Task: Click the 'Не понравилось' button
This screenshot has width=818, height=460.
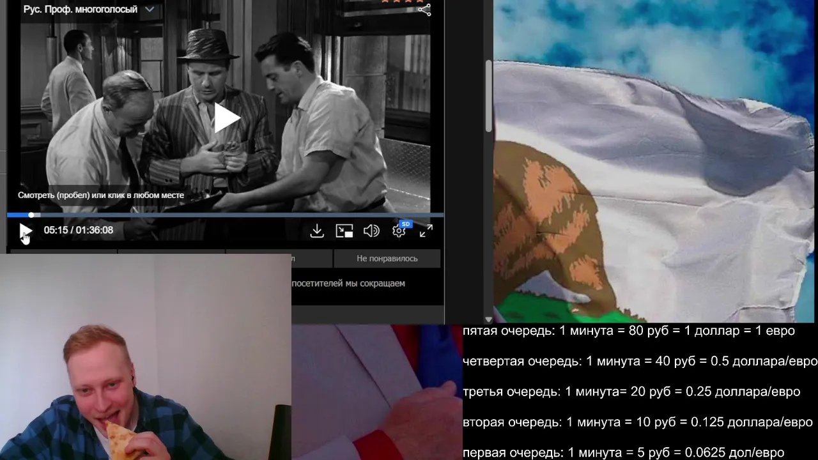Action: click(387, 258)
